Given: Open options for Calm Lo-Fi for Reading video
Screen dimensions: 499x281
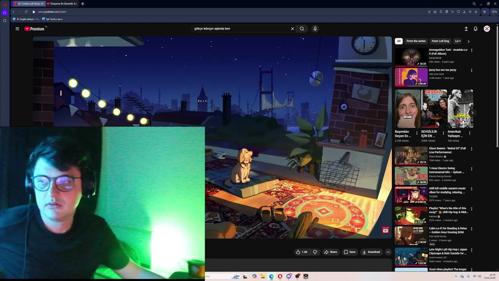Looking at the screenshot, I should pyautogui.click(x=472, y=229).
